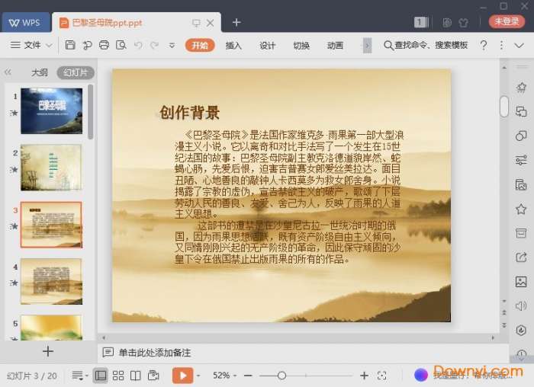Image resolution: width=534 pixels, height=387 pixels.
Task: Click the Undo arrow icon
Action: tap(138, 46)
